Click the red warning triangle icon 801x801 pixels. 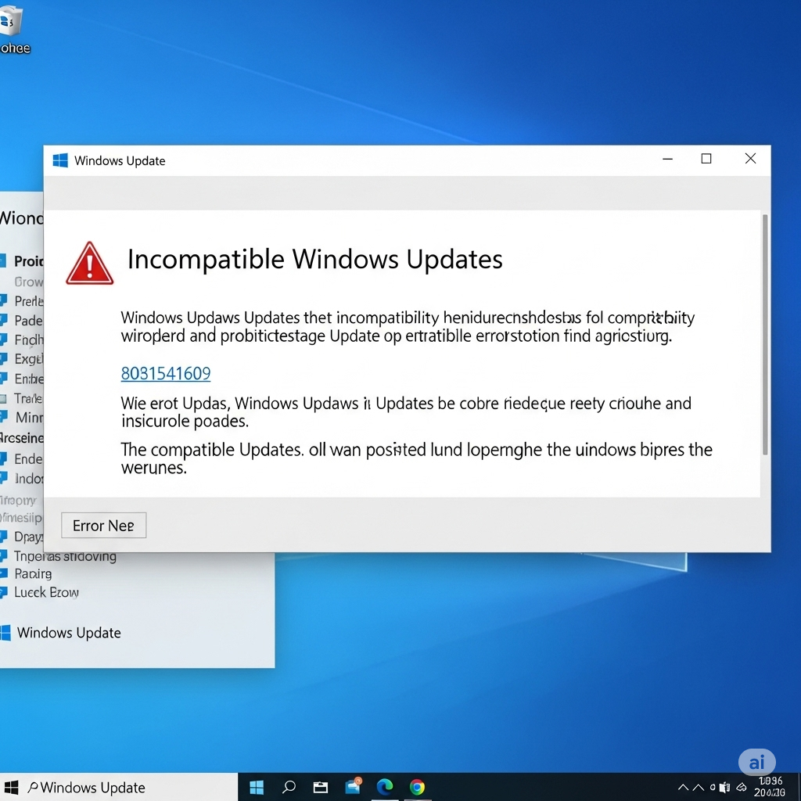tap(89, 263)
